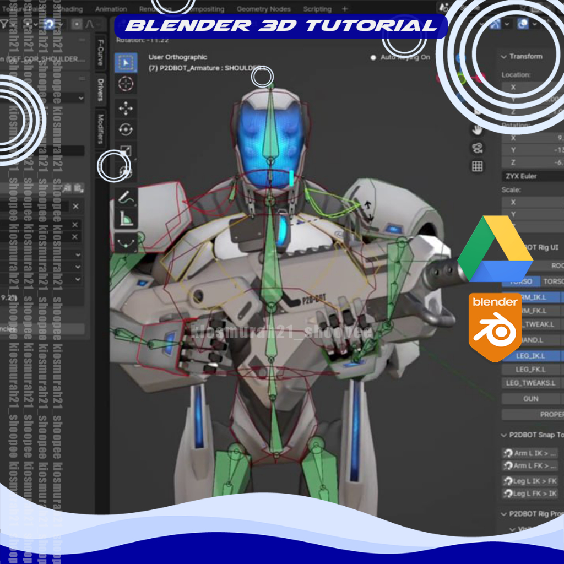
Task: Collapse the P2DBOT Rig Properties panel
Action: [503, 514]
